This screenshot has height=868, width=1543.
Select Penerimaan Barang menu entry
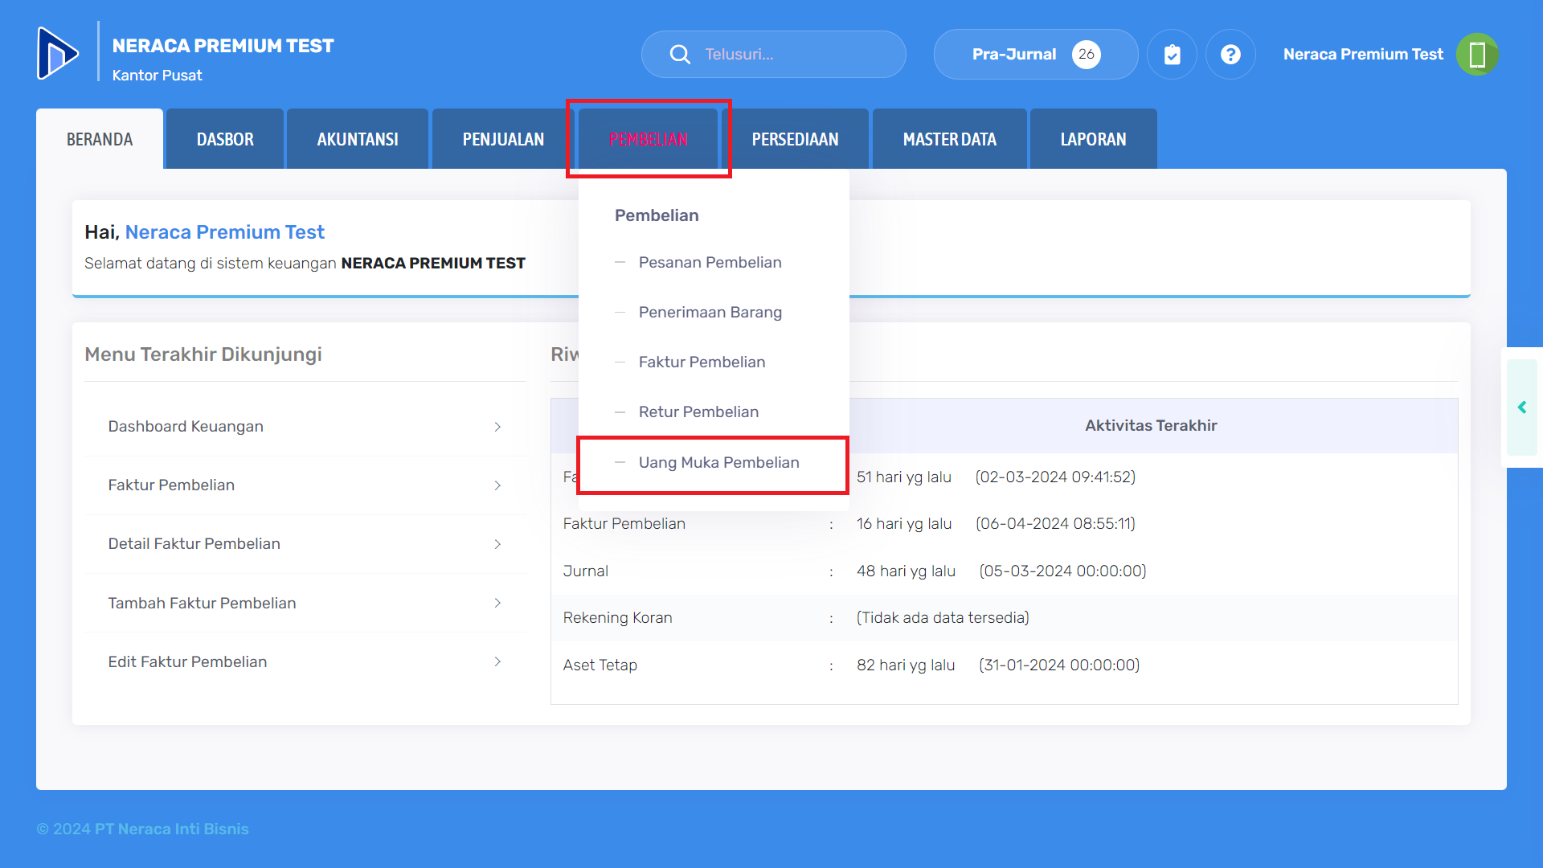[710, 313]
